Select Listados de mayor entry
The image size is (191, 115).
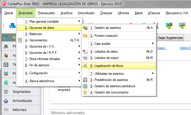point(119,58)
